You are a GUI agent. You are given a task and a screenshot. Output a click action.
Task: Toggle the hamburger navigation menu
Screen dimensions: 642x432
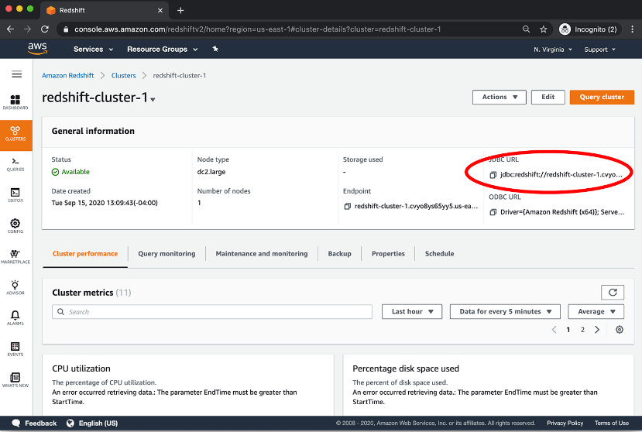[17, 74]
